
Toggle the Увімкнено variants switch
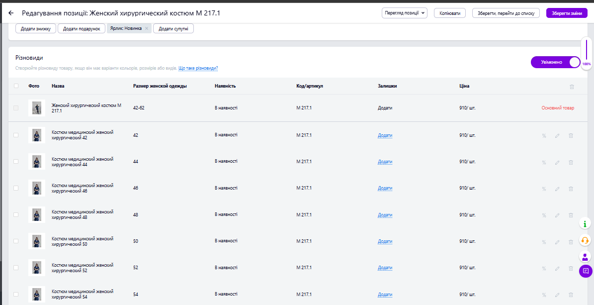click(555, 62)
